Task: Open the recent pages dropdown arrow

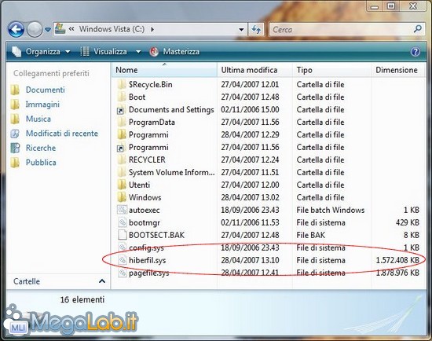Action: 48,29
